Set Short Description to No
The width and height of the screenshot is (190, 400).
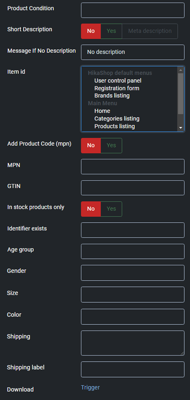point(91,31)
